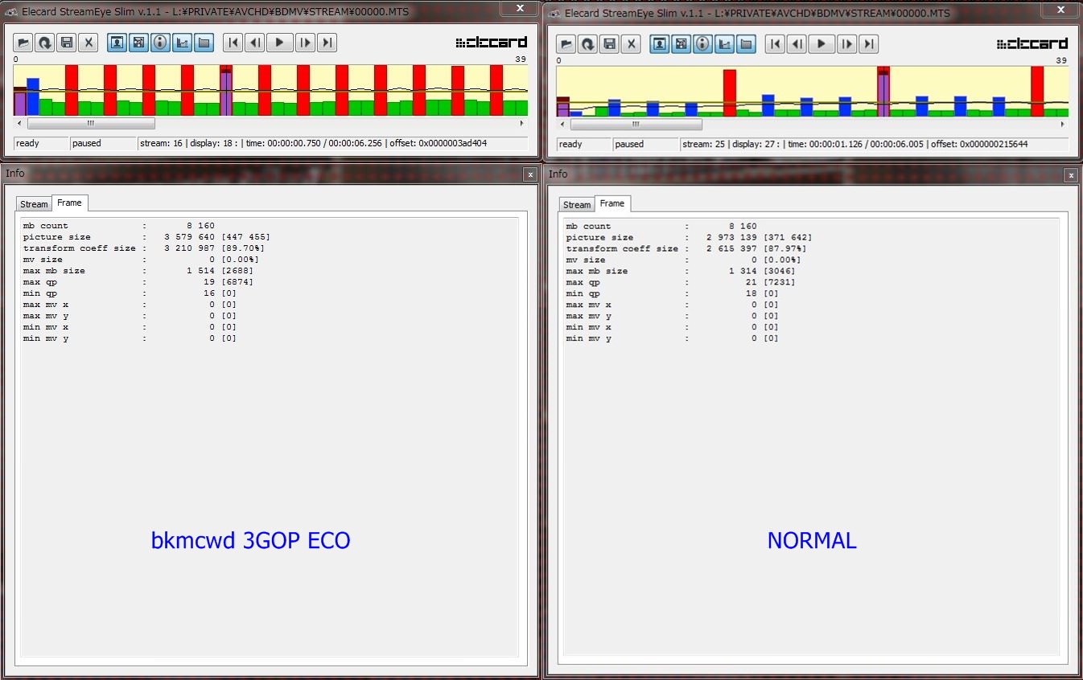Toggle the video preview button in the left window
This screenshot has height=680, width=1083.
(117, 43)
